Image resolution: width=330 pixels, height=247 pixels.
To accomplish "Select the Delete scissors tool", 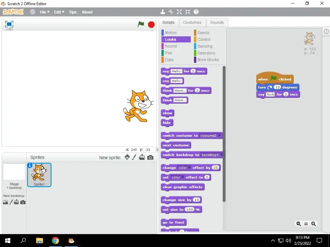I will 171,12.
